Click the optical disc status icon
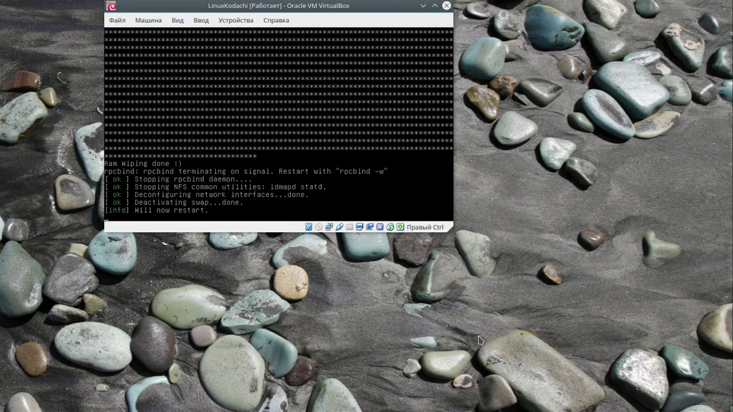Screen dimensions: 733x412 click(319, 227)
